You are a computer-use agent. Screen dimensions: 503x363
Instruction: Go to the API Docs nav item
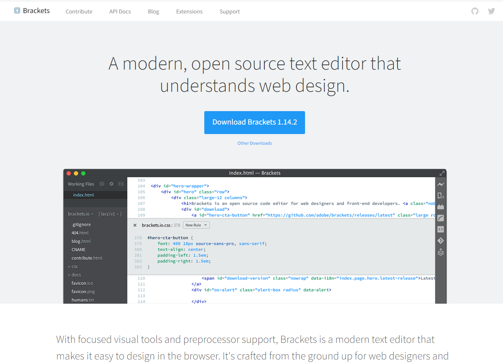pyautogui.click(x=120, y=11)
